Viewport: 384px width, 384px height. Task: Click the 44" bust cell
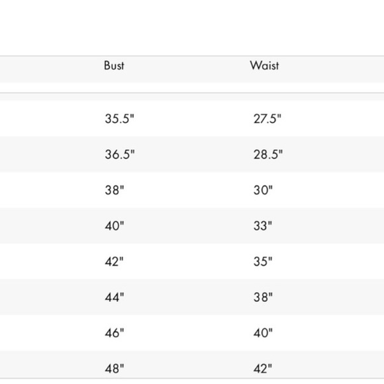tap(115, 297)
